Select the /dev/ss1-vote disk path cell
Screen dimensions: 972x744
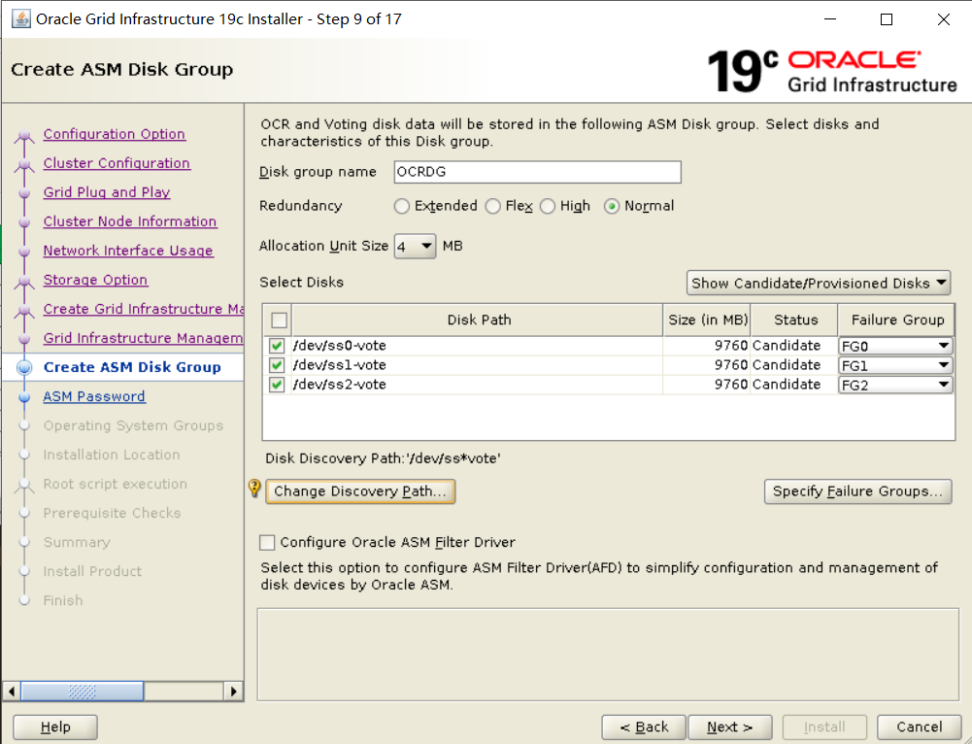[478, 365]
